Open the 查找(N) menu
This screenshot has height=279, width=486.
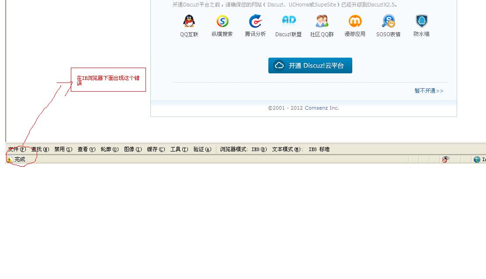pyautogui.click(x=40, y=149)
